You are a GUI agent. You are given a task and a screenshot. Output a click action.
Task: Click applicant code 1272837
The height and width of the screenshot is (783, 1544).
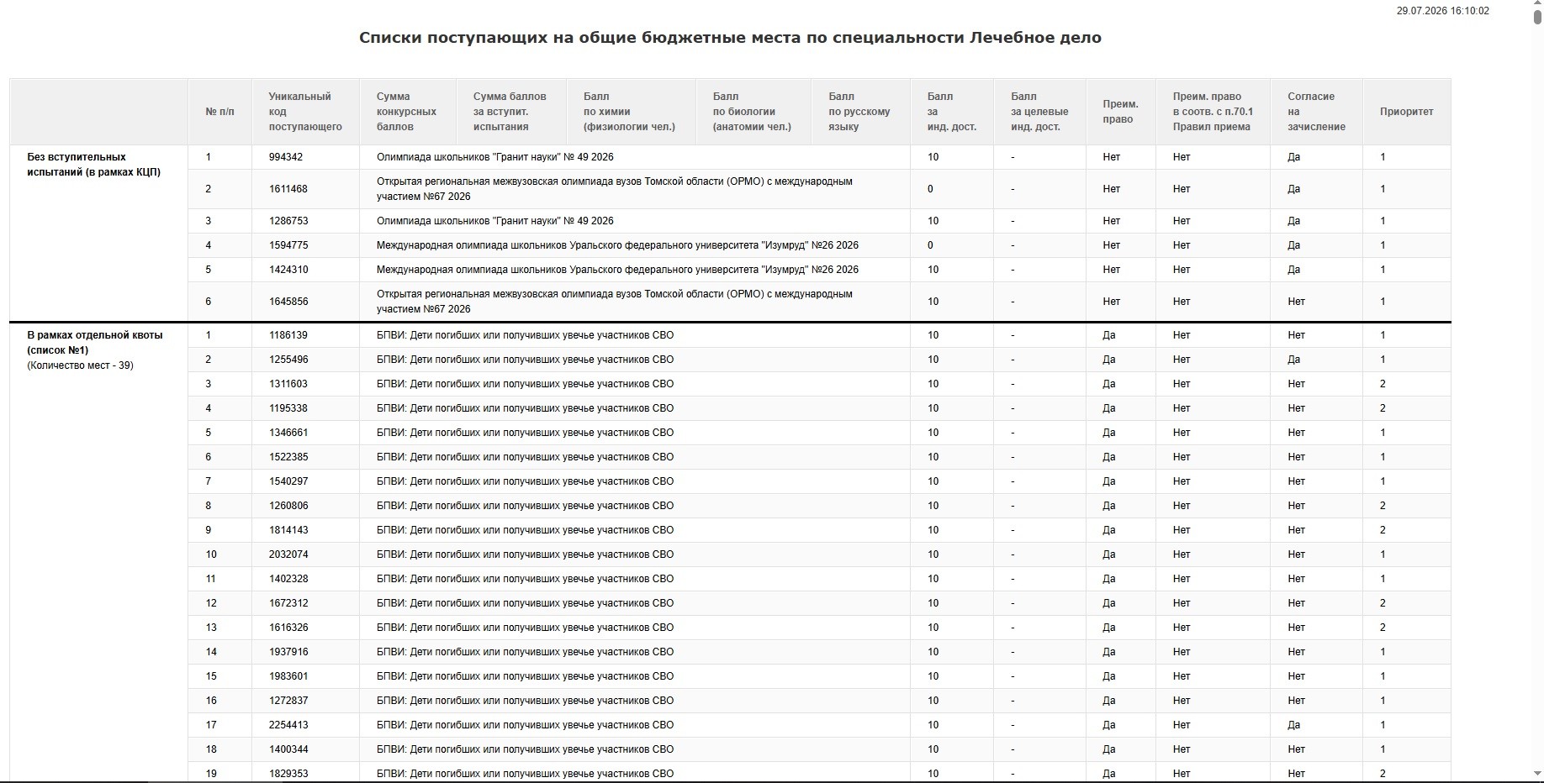[288, 701]
